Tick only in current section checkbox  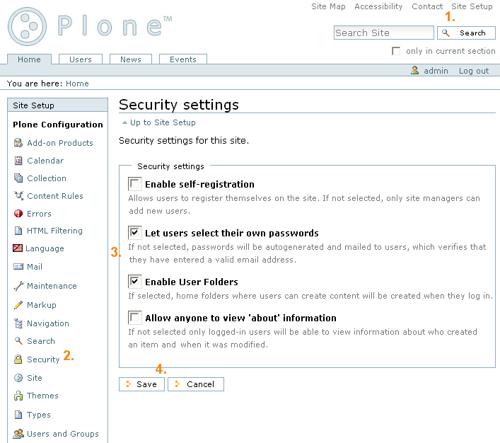pyautogui.click(x=396, y=51)
